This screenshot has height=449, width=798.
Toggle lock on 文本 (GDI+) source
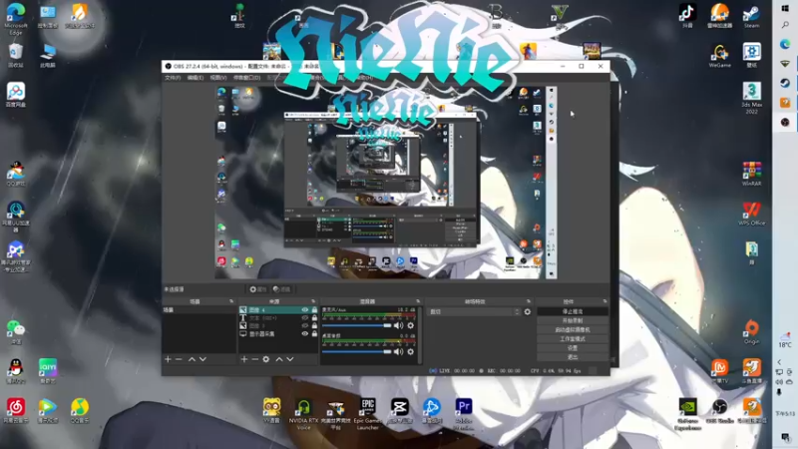314,318
